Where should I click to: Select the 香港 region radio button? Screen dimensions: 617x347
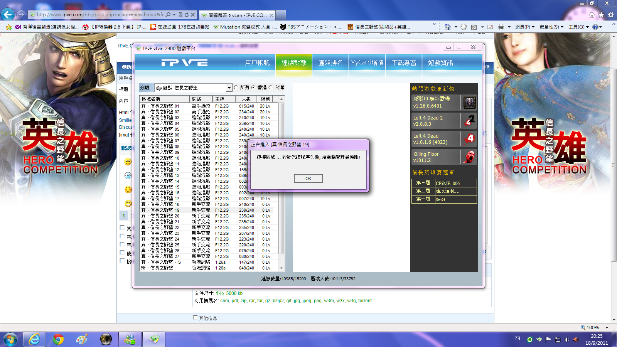(253, 88)
